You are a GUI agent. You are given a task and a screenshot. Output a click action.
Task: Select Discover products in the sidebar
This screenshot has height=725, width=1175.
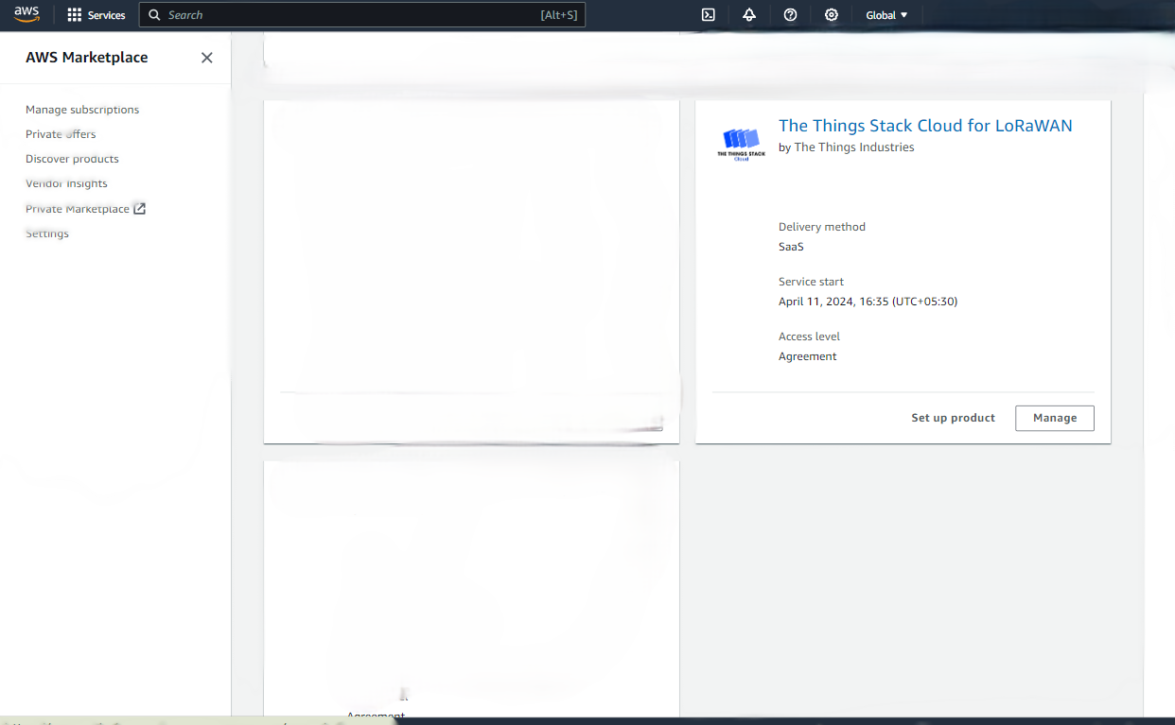pyautogui.click(x=72, y=158)
